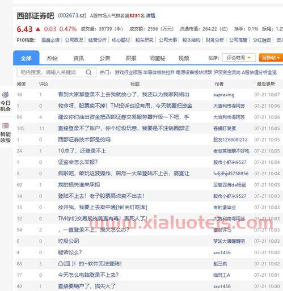Click hot topic A股估值分析全览

259,73
